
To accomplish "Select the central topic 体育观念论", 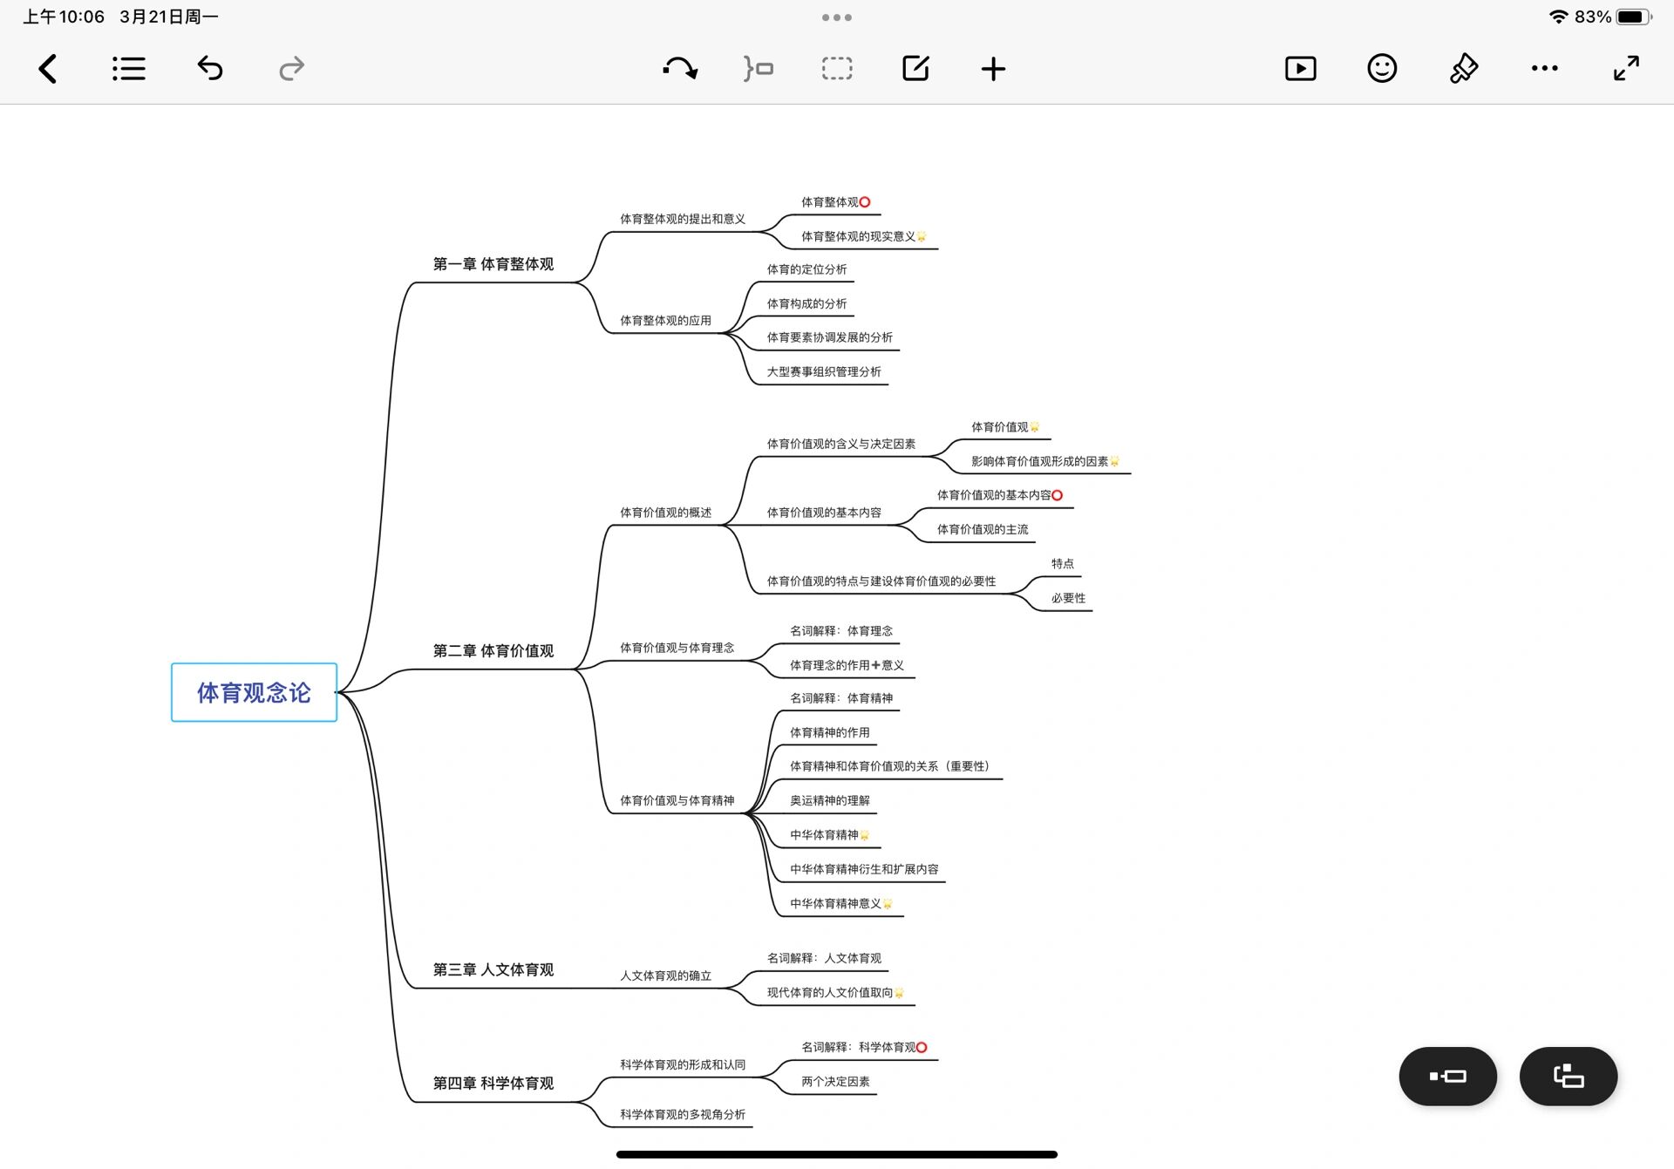I will click(x=254, y=692).
